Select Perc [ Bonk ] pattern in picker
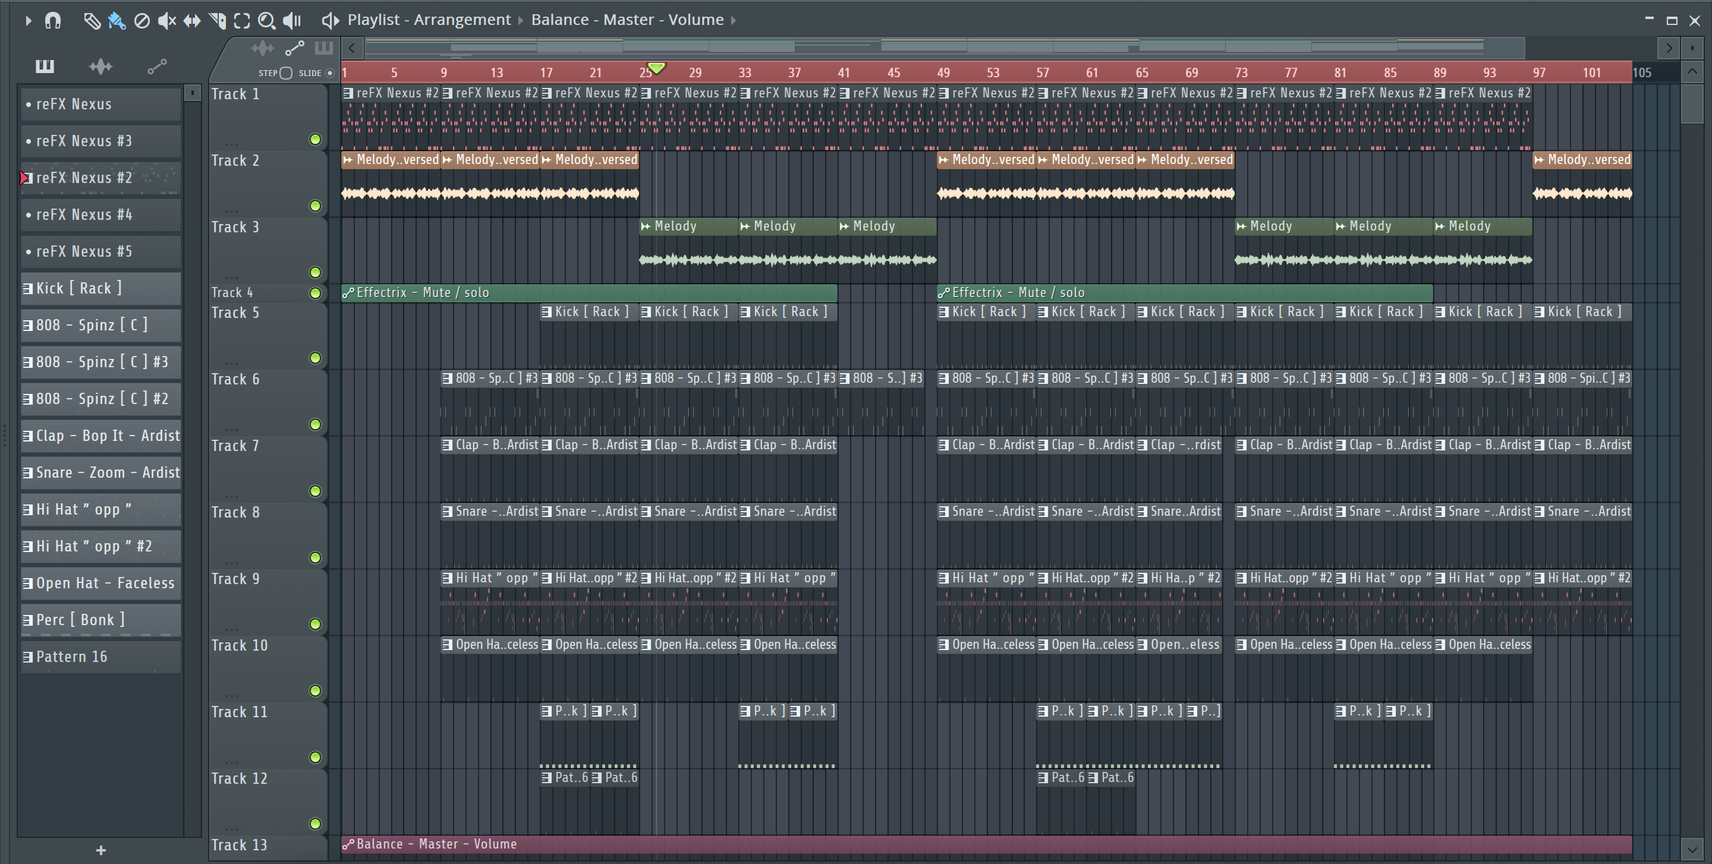This screenshot has width=1712, height=864. point(101,620)
